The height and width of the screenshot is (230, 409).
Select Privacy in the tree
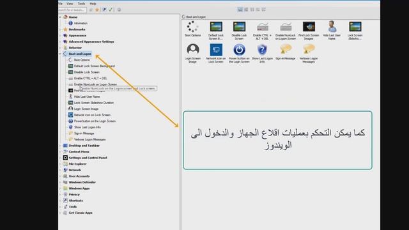(x=74, y=194)
